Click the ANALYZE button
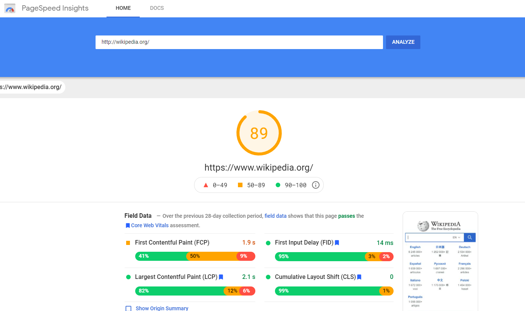This screenshot has width=525, height=311. tap(403, 42)
